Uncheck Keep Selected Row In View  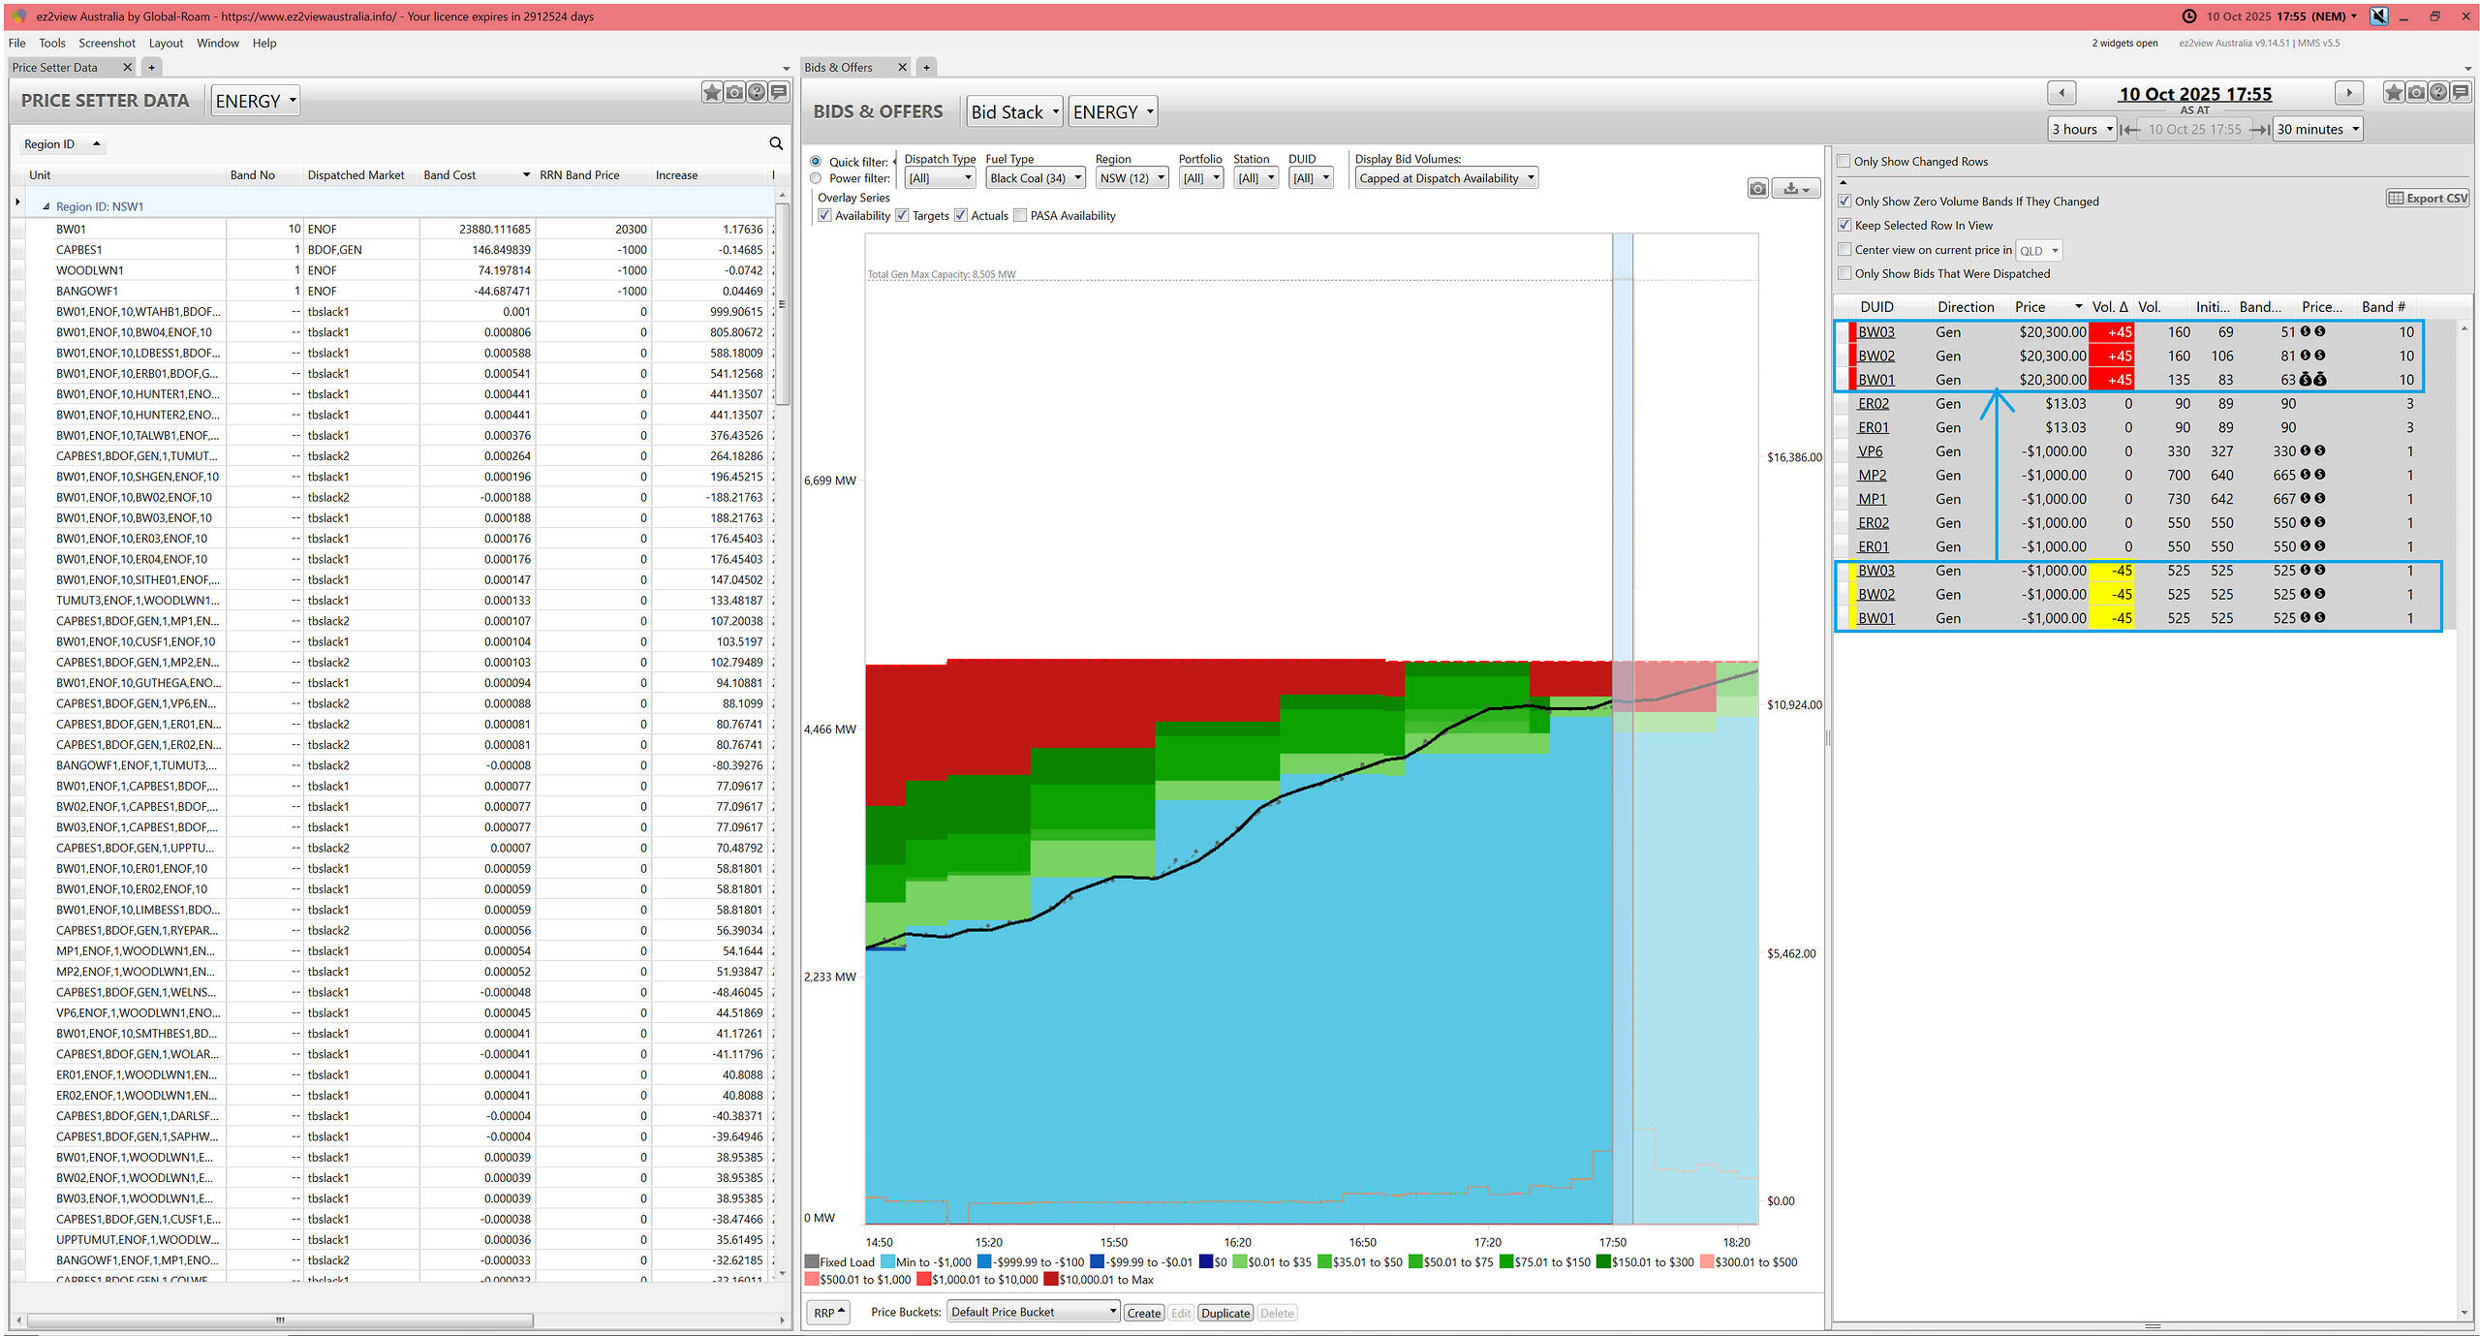1844,225
